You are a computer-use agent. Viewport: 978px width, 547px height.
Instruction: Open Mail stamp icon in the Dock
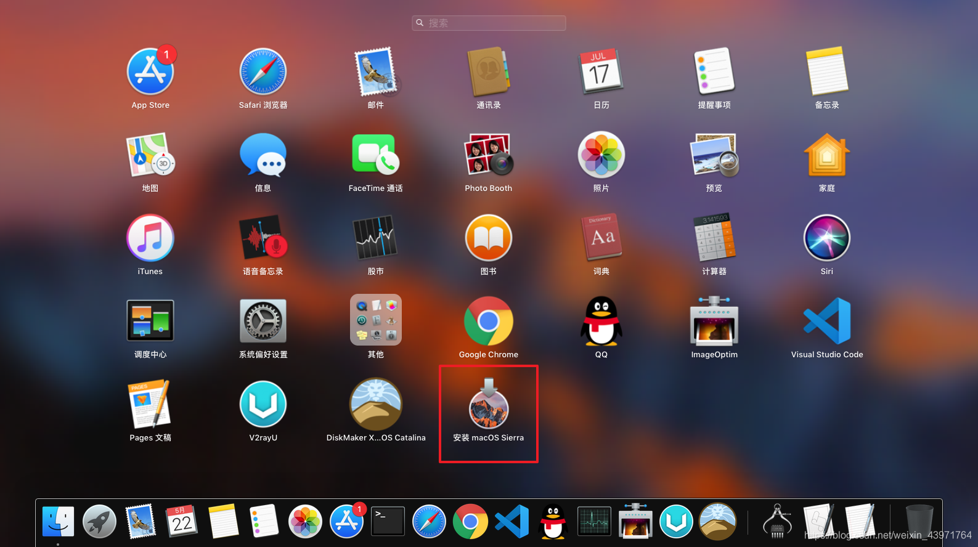click(141, 522)
